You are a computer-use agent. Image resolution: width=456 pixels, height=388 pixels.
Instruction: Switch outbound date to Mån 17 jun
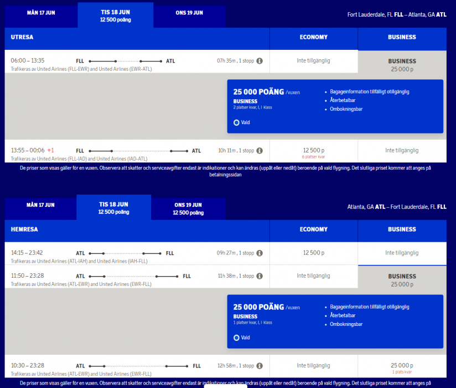click(x=40, y=13)
